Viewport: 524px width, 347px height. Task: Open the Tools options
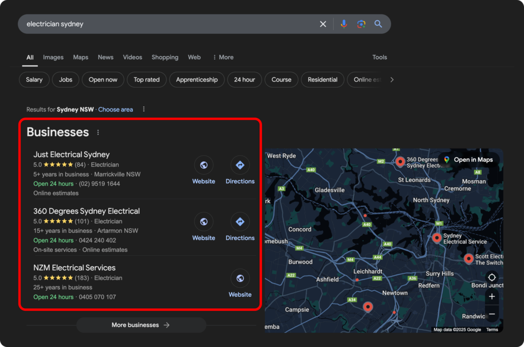380,57
